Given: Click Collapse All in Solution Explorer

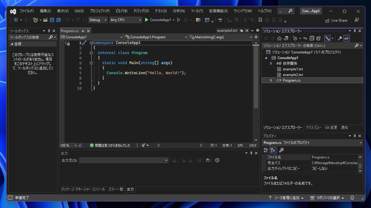Looking at the screenshot, I should tap(312, 38).
